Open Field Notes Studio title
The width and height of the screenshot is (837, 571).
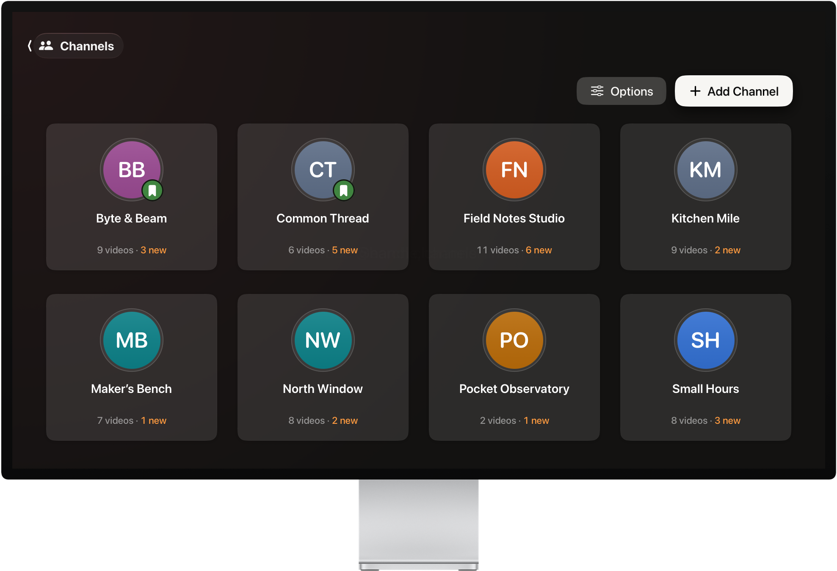[514, 218]
